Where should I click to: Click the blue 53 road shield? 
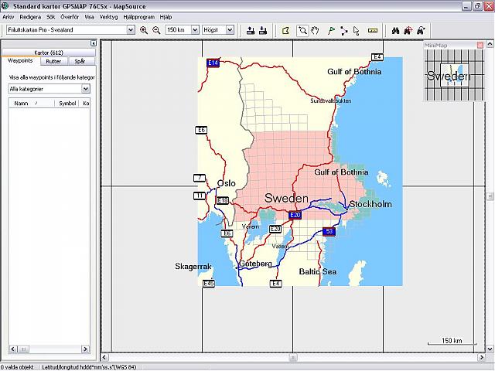tap(329, 231)
